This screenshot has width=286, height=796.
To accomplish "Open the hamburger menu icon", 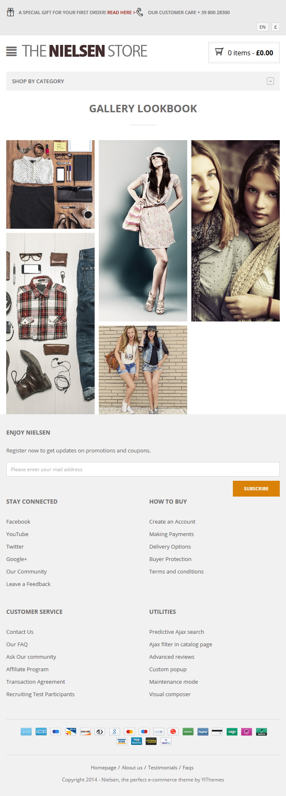I will pyautogui.click(x=12, y=51).
